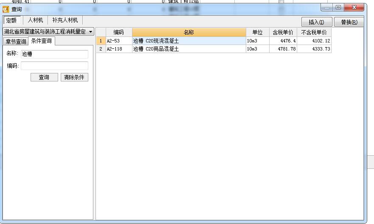374x224 pixels.
Task: Click price cell 4476.4
Action: click(283, 41)
